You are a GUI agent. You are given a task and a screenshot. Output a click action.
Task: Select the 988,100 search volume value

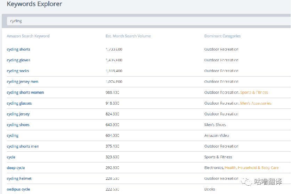pyautogui.click(x=112, y=92)
